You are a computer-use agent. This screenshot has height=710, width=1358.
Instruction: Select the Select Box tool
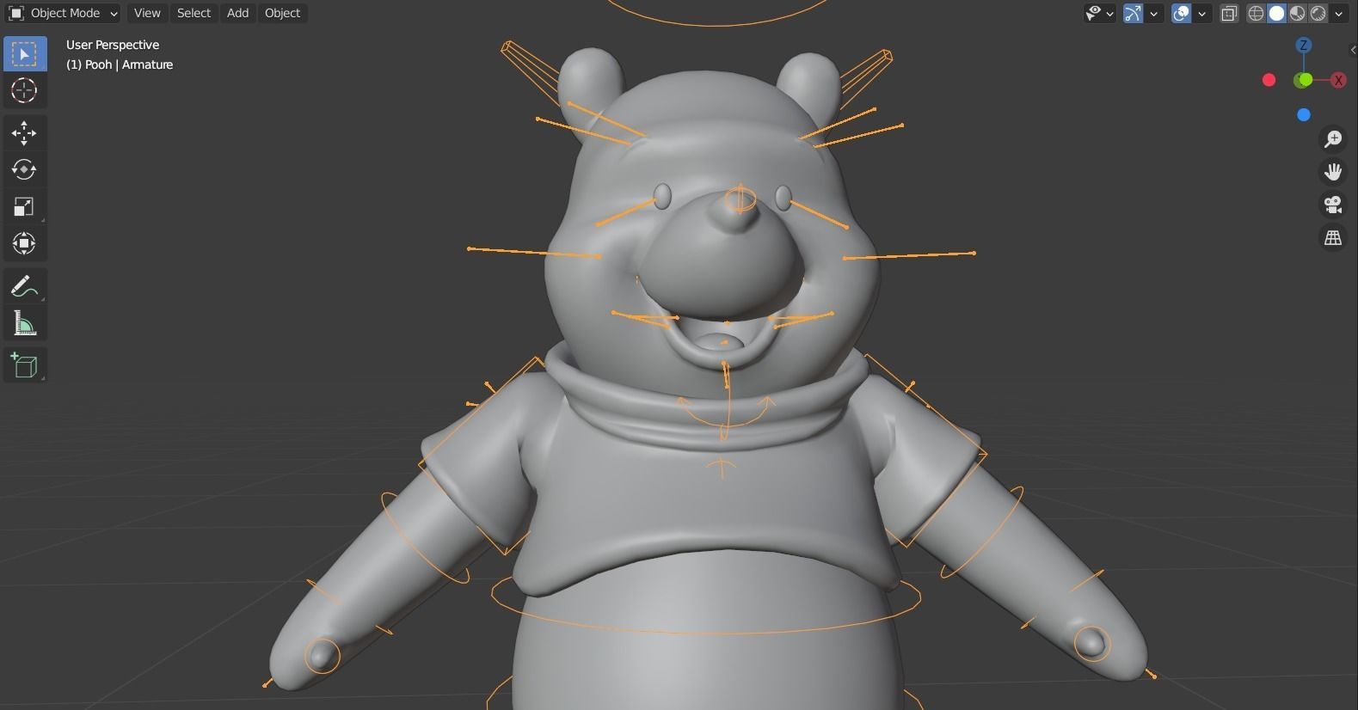(24, 53)
